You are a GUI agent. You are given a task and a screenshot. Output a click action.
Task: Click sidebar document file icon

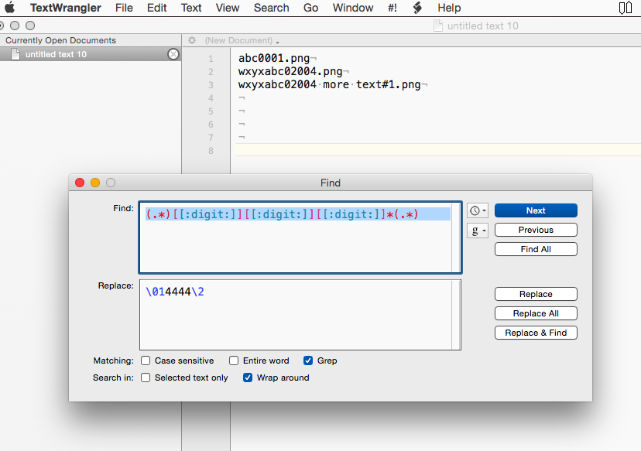(15, 54)
